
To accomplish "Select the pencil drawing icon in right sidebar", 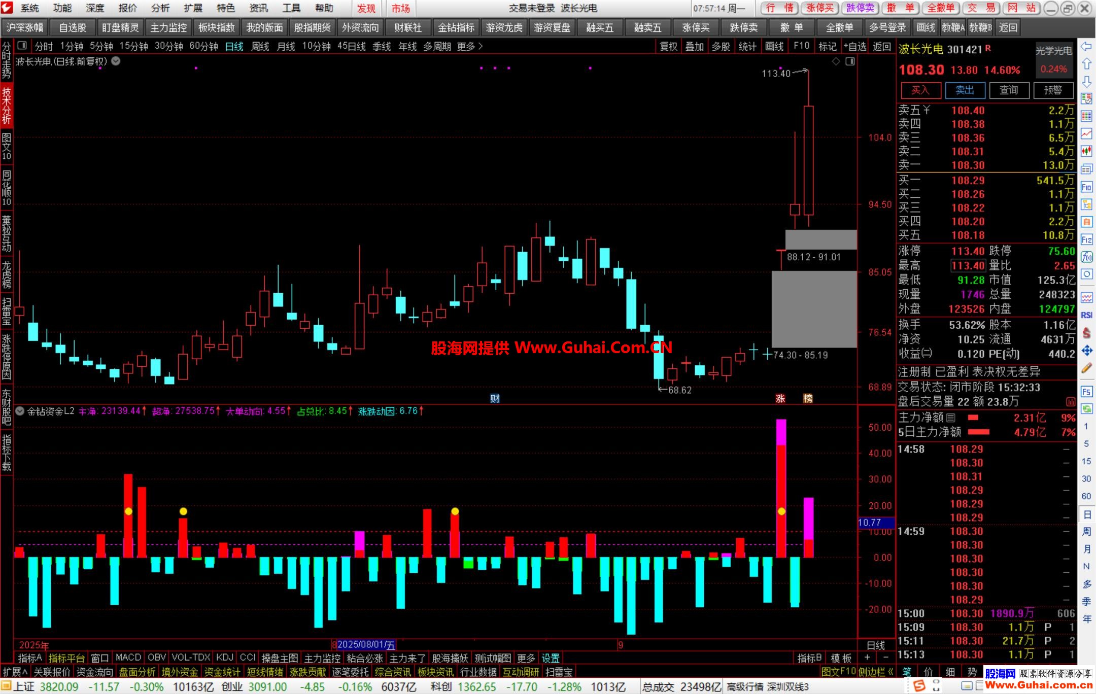I will [1086, 368].
